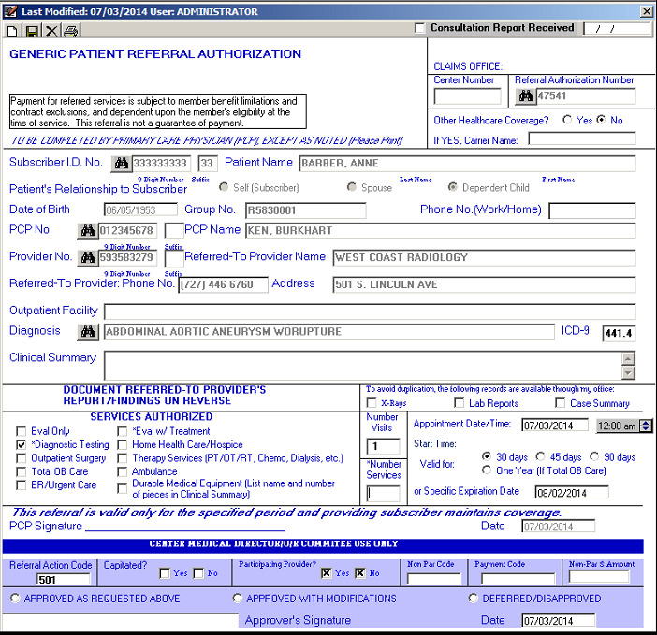
Task: Click the New document toolbar icon
Action: click(12, 31)
